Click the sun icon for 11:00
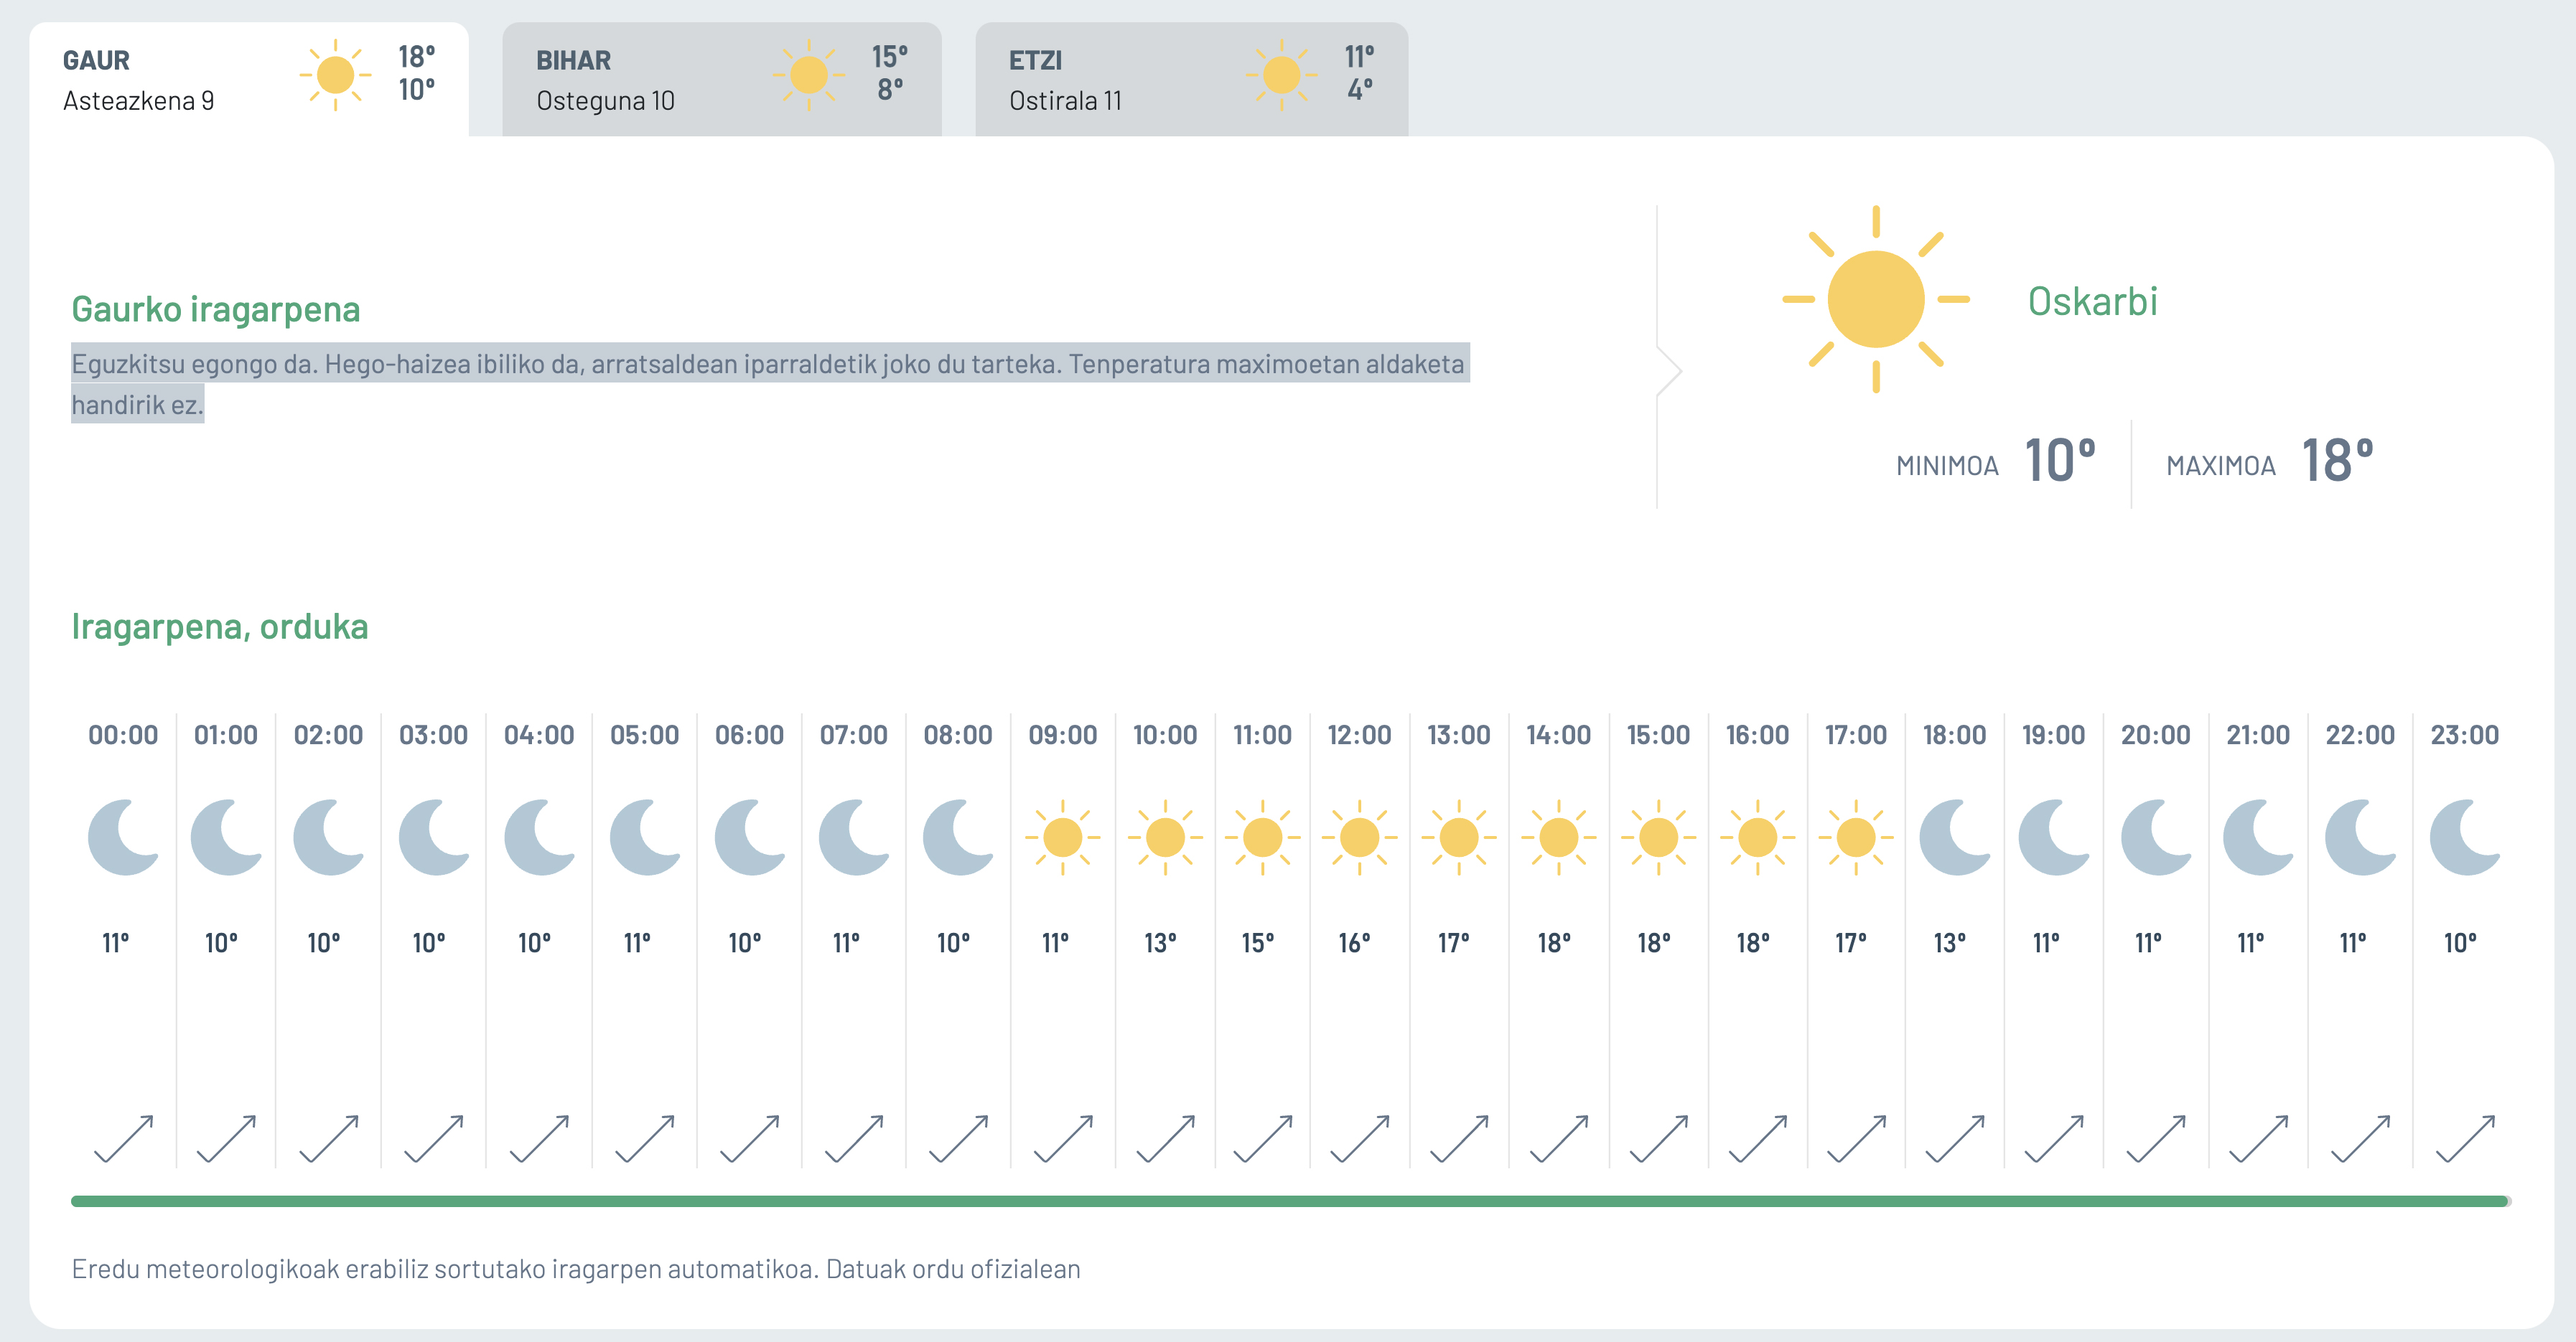Image resolution: width=2576 pixels, height=1342 pixels. (1262, 837)
